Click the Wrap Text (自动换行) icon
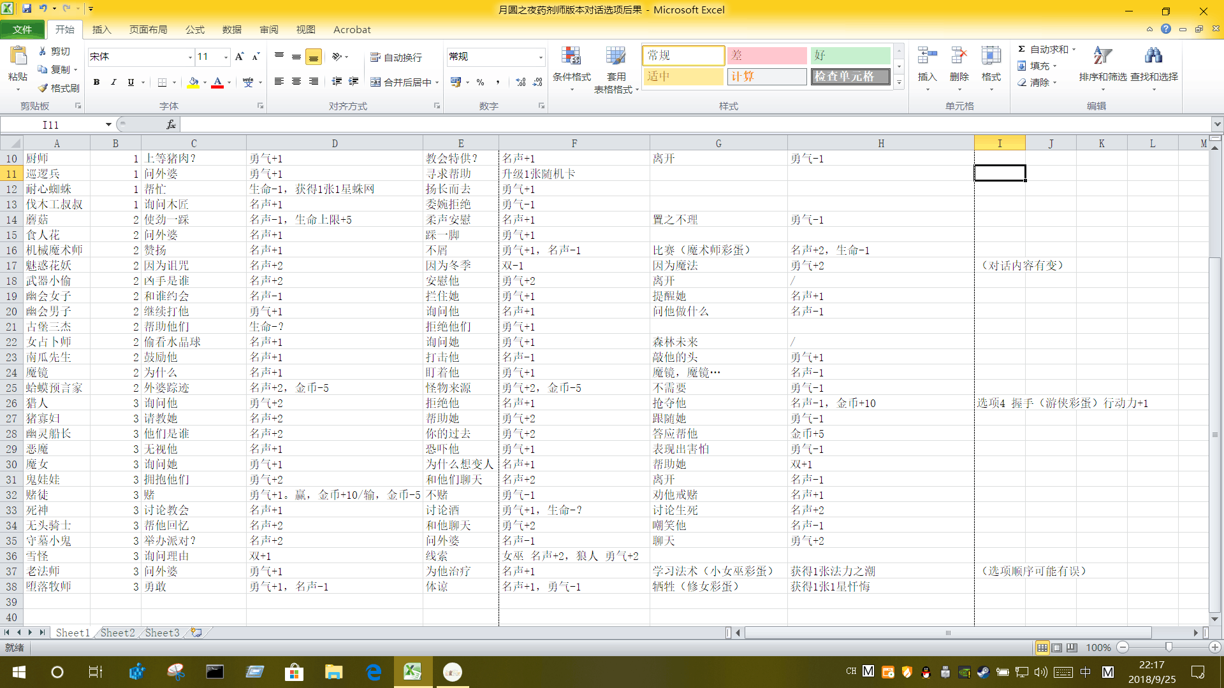Viewport: 1224px width, 688px height. [x=375, y=57]
